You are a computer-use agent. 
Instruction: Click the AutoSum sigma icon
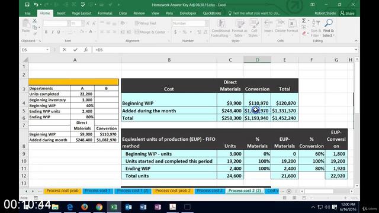click(304, 21)
